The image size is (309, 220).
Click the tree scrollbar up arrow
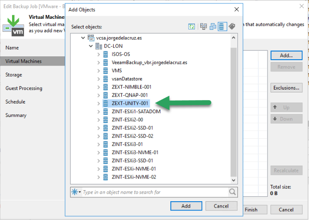click(234, 38)
